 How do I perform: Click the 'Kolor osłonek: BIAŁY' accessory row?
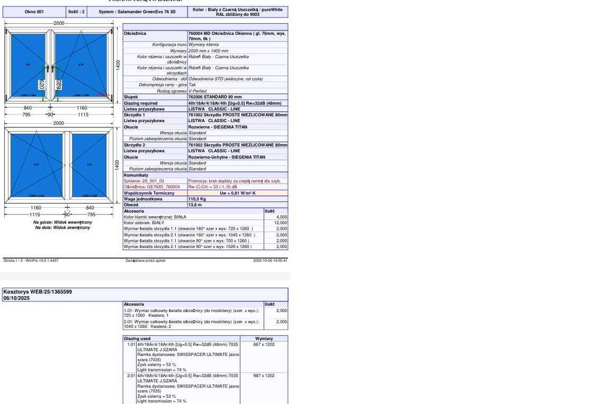(193, 223)
